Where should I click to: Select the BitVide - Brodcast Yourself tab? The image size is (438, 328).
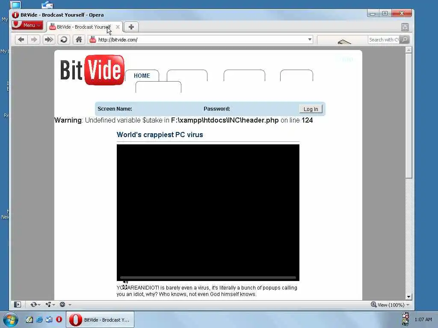84,27
